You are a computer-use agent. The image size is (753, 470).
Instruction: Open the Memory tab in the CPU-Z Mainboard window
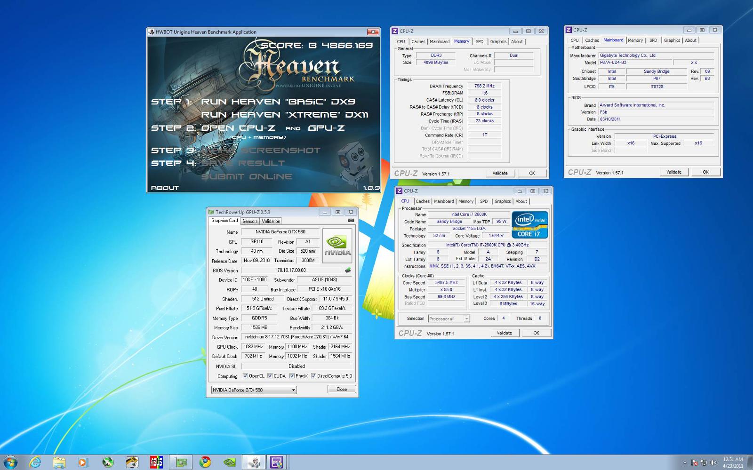point(635,40)
